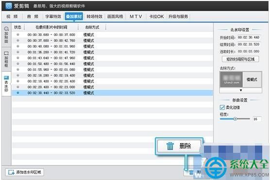This screenshot has height=180, width=270.
Task: Click 模糊式 cell in row 00:00:37.800
Action: pyautogui.click(x=89, y=41)
